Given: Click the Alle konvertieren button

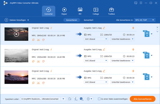Looking at the screenshot, I should coord(143,99).
